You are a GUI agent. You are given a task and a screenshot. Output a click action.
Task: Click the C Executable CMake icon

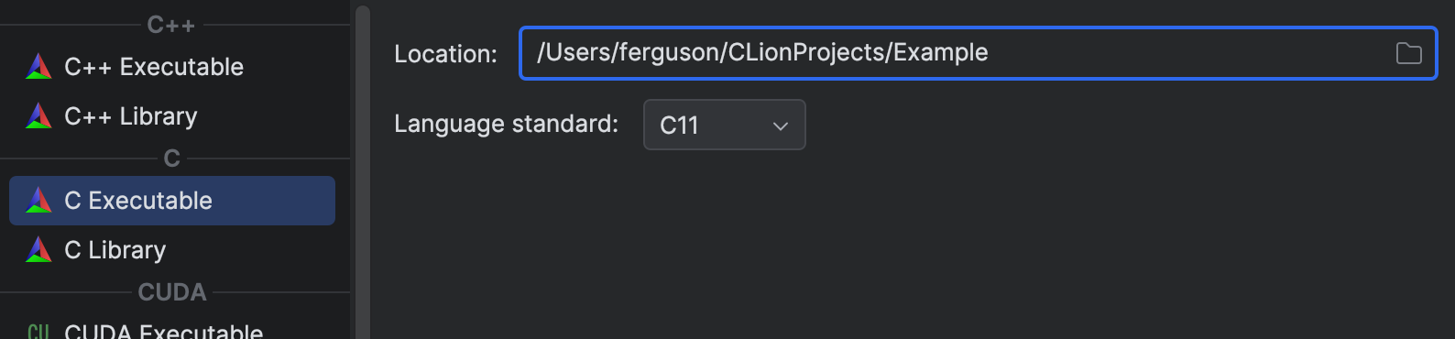click(38, 200)
